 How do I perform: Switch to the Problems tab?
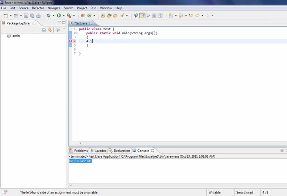[79, 151]
